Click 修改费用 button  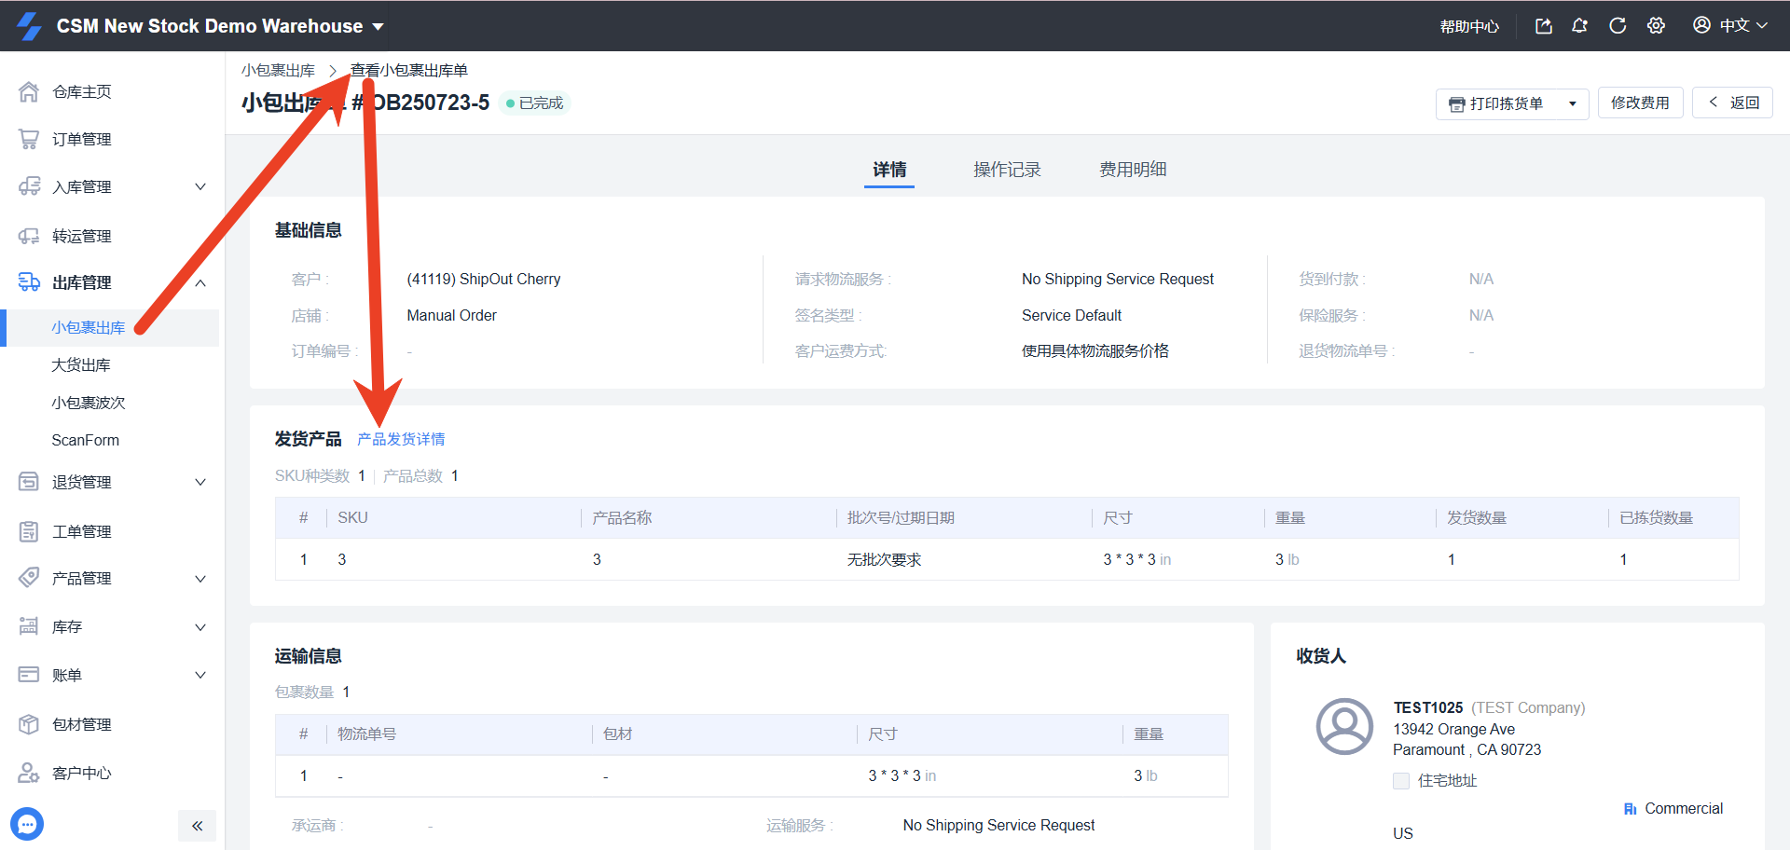click(1640, 103)
